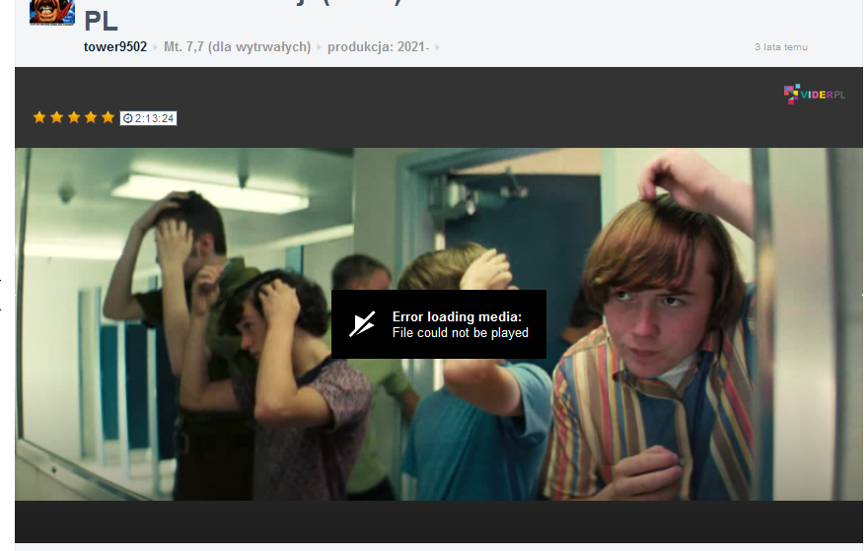Rate the video with the fifth star
Screen dimensions: 868x551
(108, 117)
